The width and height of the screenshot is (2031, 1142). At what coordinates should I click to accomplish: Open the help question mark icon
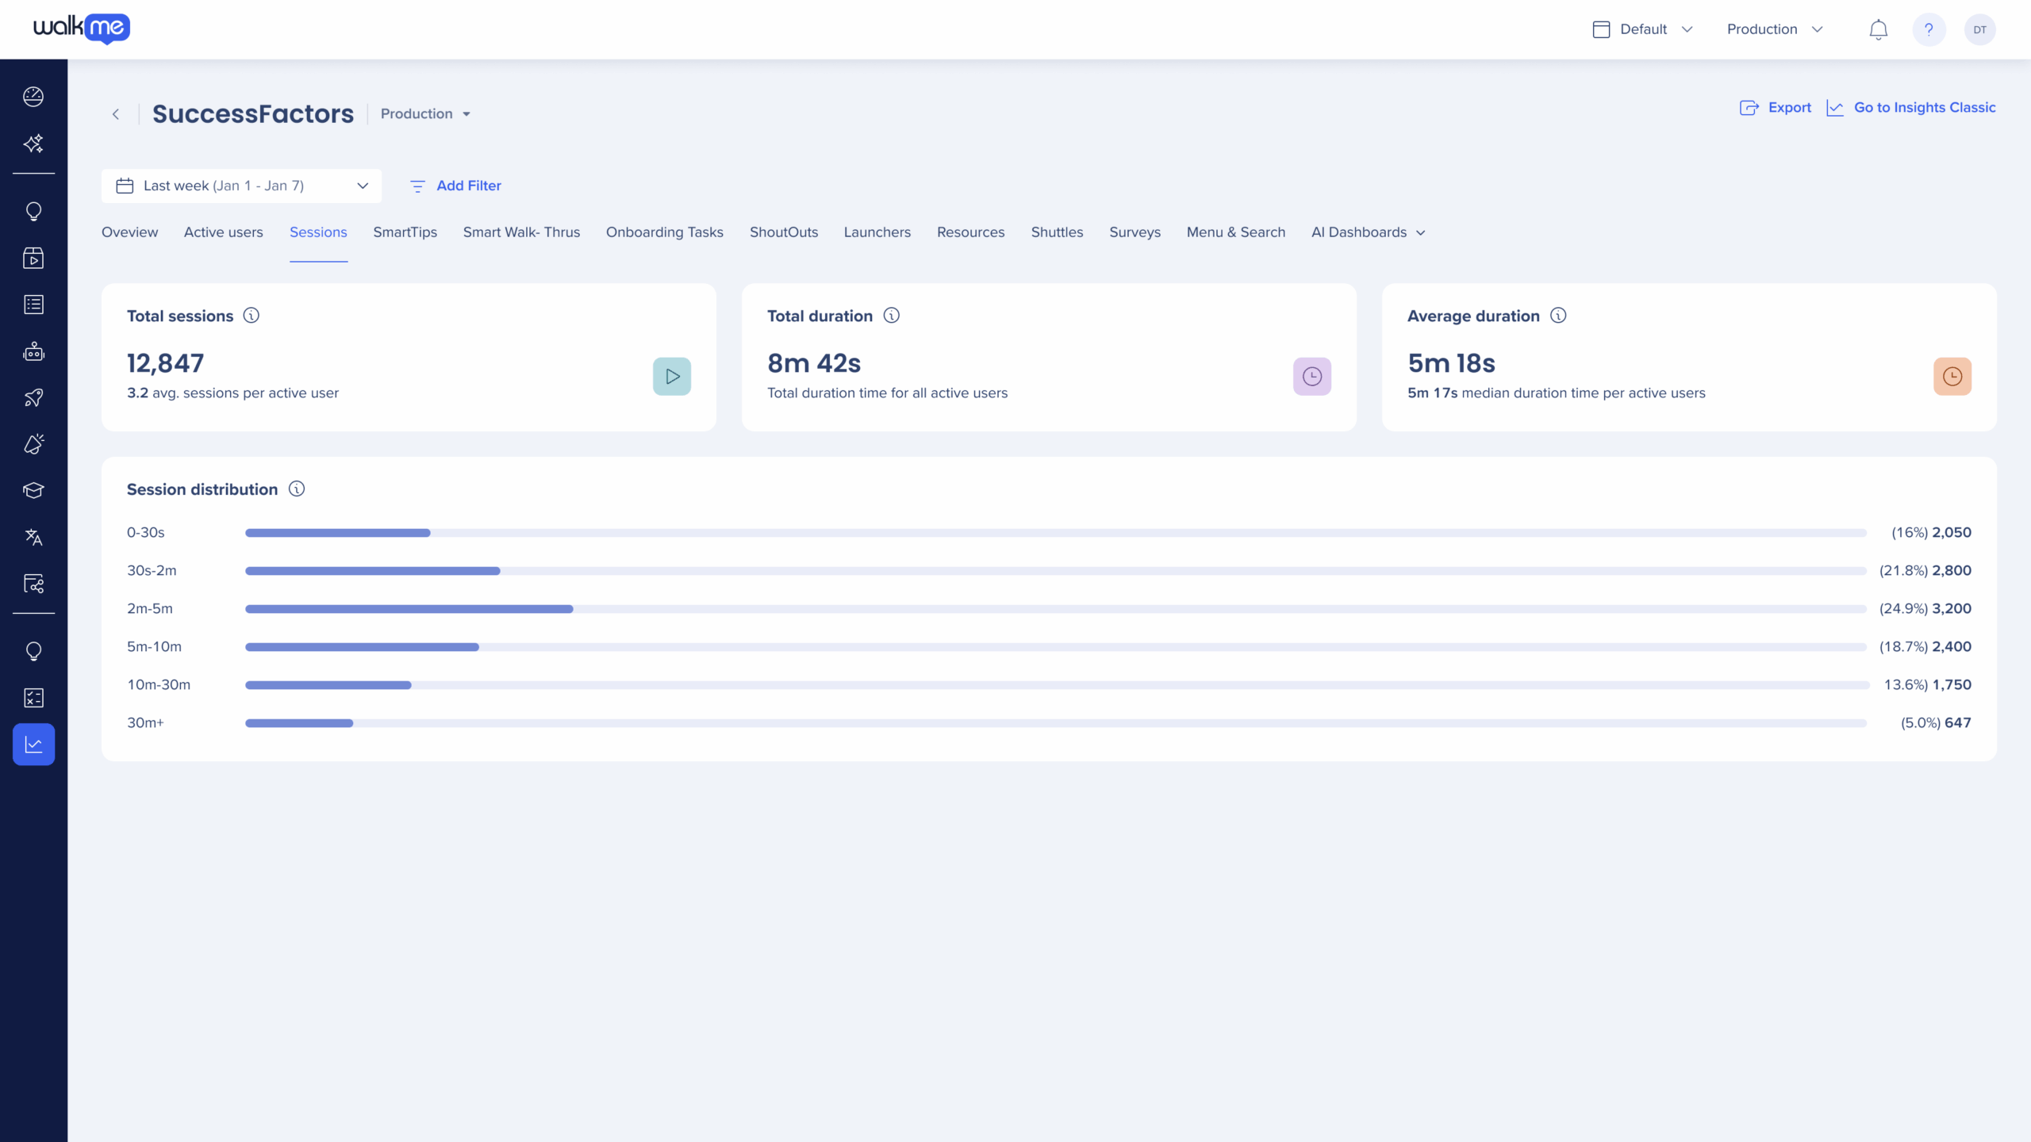[x=1929, y=29]
